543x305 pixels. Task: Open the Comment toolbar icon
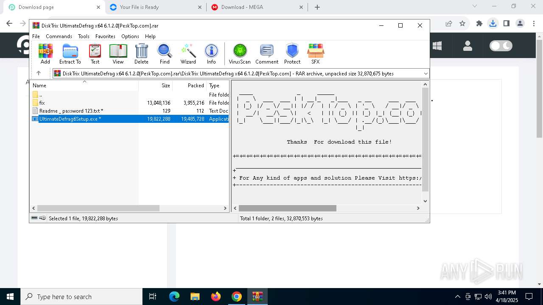(x=267, y=54)
